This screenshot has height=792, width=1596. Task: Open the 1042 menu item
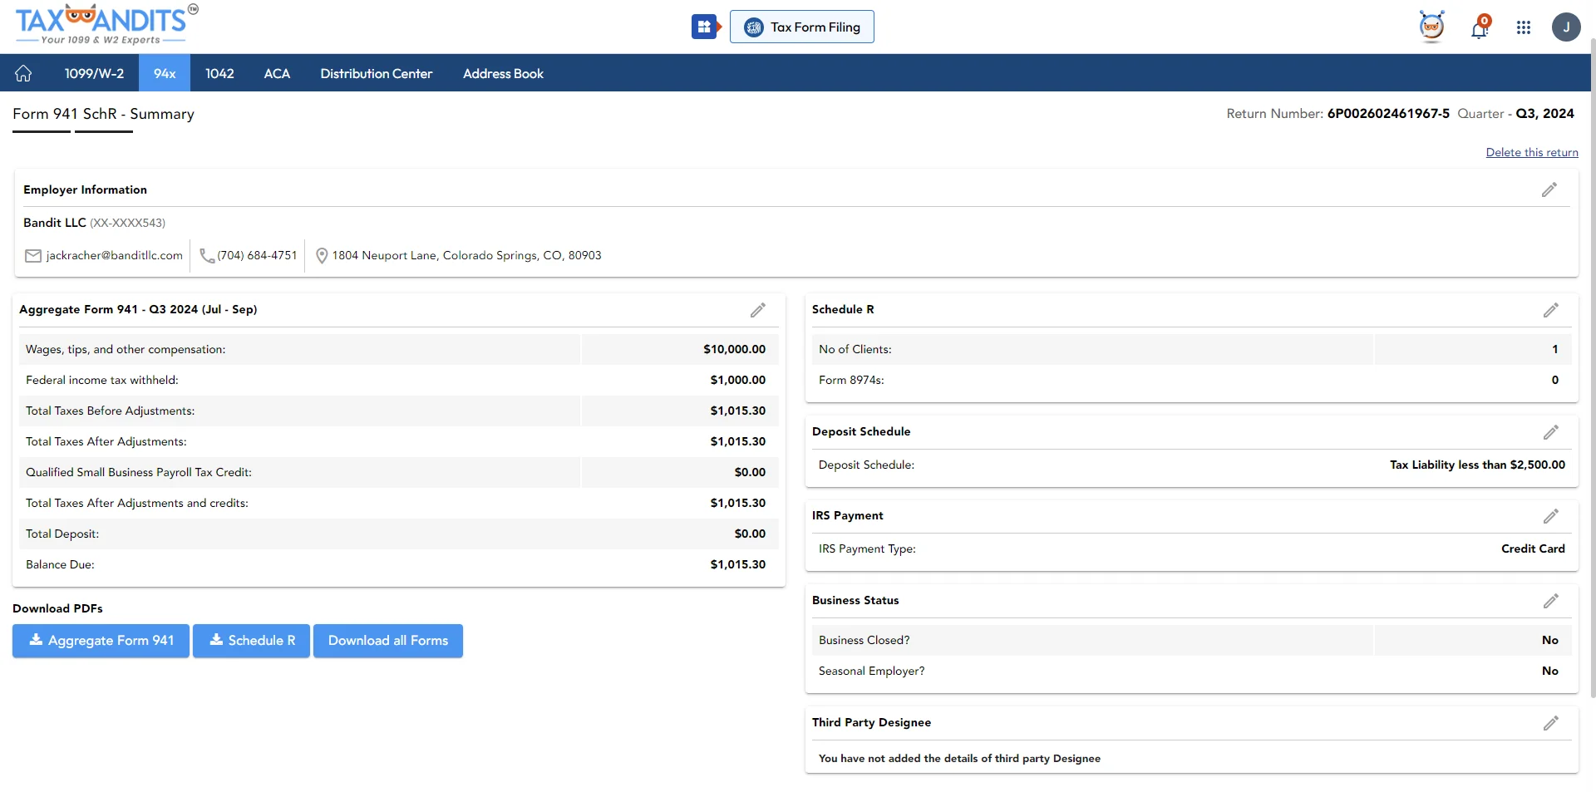219,73
